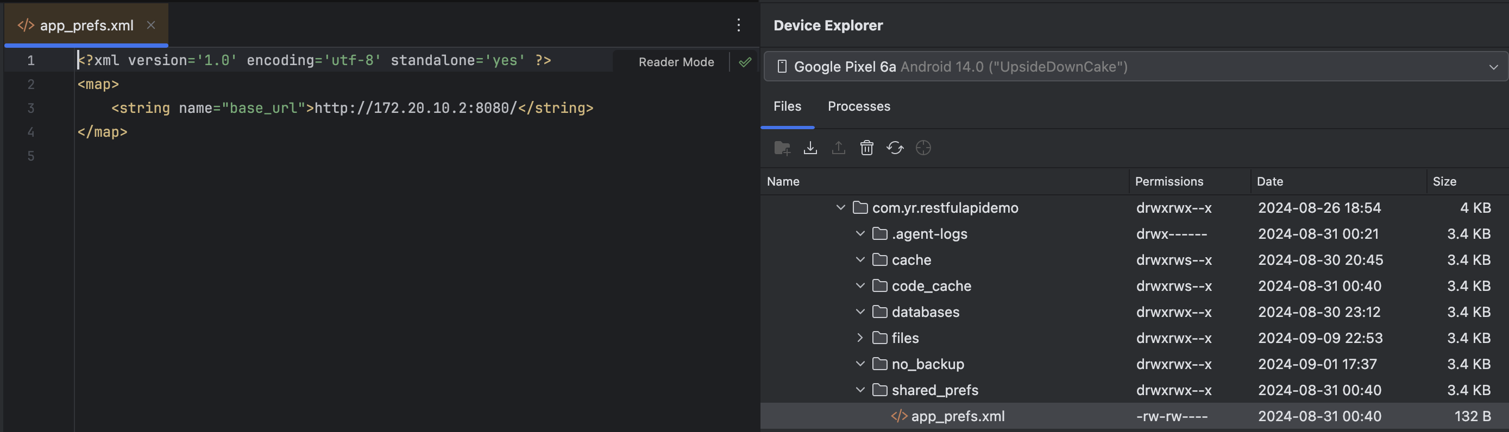1509x432 pixels.
Task: Click the shared_prefs folder icon
Action: [879, 390]
